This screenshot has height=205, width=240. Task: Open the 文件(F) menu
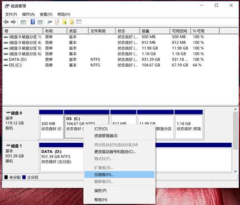click(11, 14)
